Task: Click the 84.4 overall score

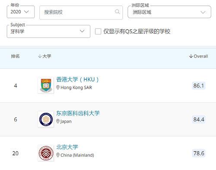Action: pyautogui.click(x=199, y=120)
